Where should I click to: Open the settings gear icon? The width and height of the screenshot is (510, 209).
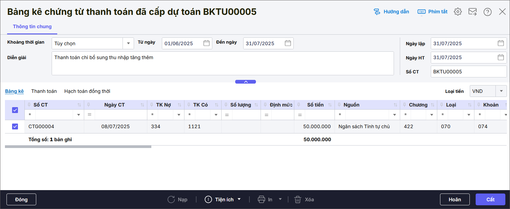(458, 12)
